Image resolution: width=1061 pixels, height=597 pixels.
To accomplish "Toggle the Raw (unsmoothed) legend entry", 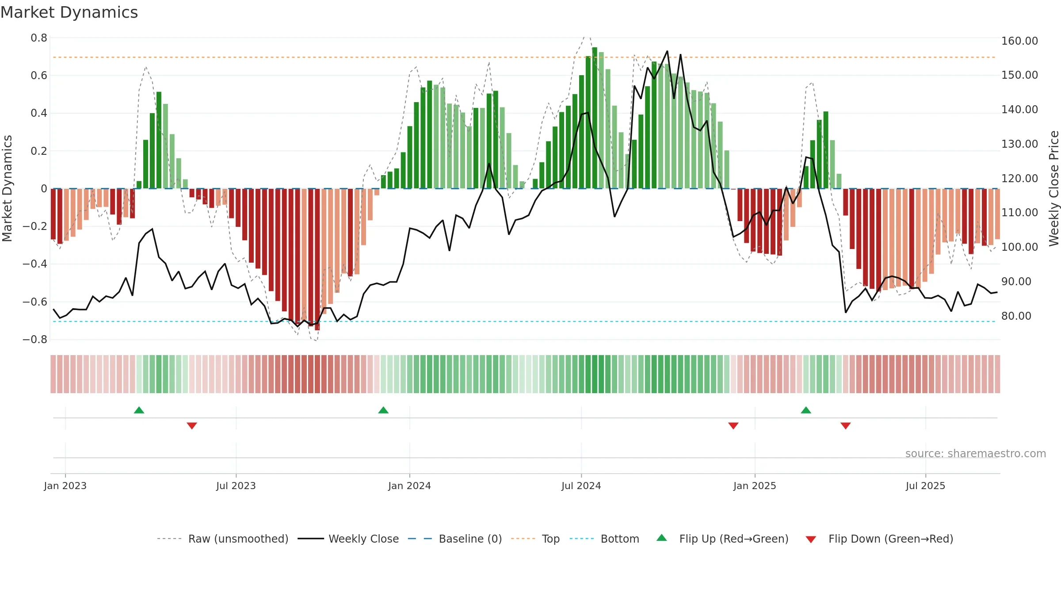I will click(222, 539).
